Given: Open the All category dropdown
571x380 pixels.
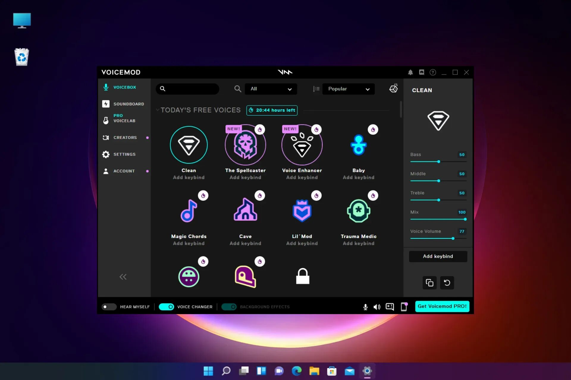Looking at the screenshot, I should 270,89.
